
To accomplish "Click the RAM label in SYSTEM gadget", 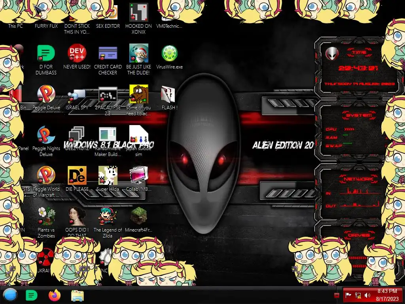I will [x=331, y=137].
